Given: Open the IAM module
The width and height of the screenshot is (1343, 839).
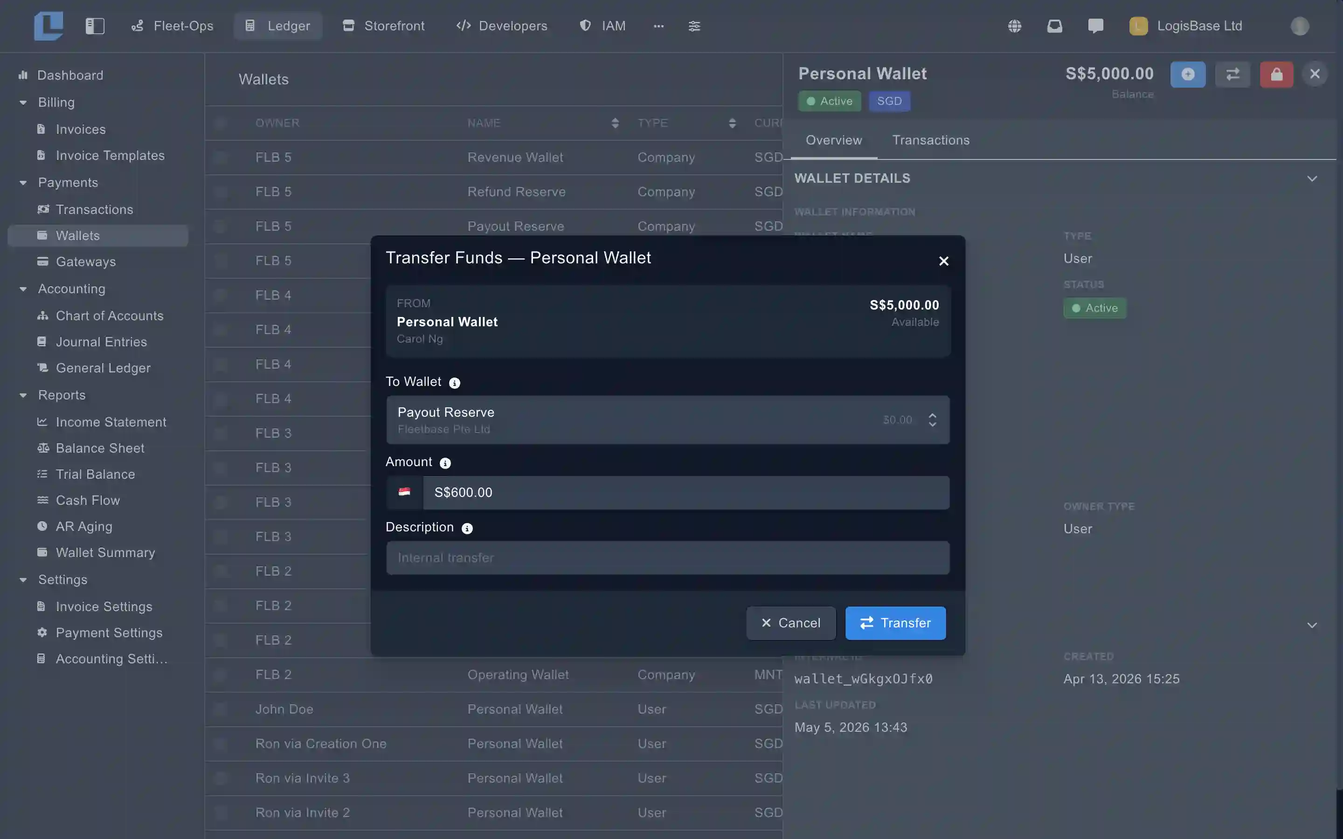Looking at the screenshot, I should (602, 26).
